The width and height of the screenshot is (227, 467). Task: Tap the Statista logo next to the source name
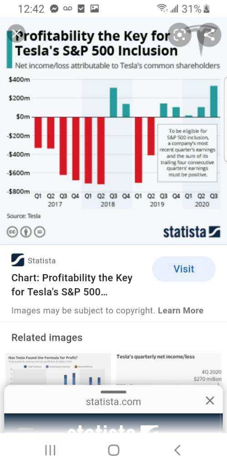point(18,260)
